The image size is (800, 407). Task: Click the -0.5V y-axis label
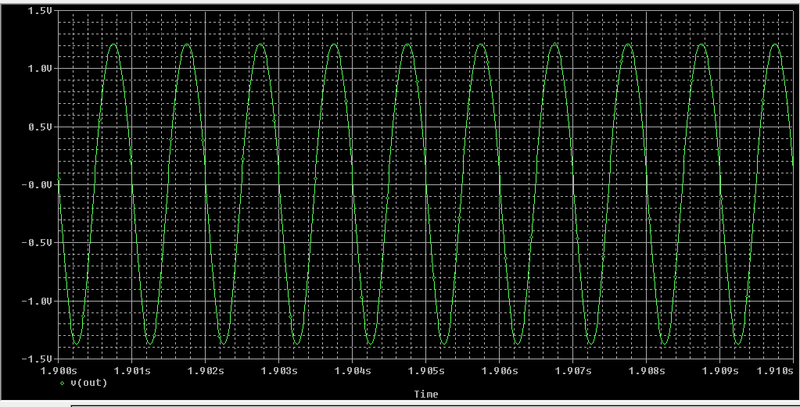pos(37,242)
